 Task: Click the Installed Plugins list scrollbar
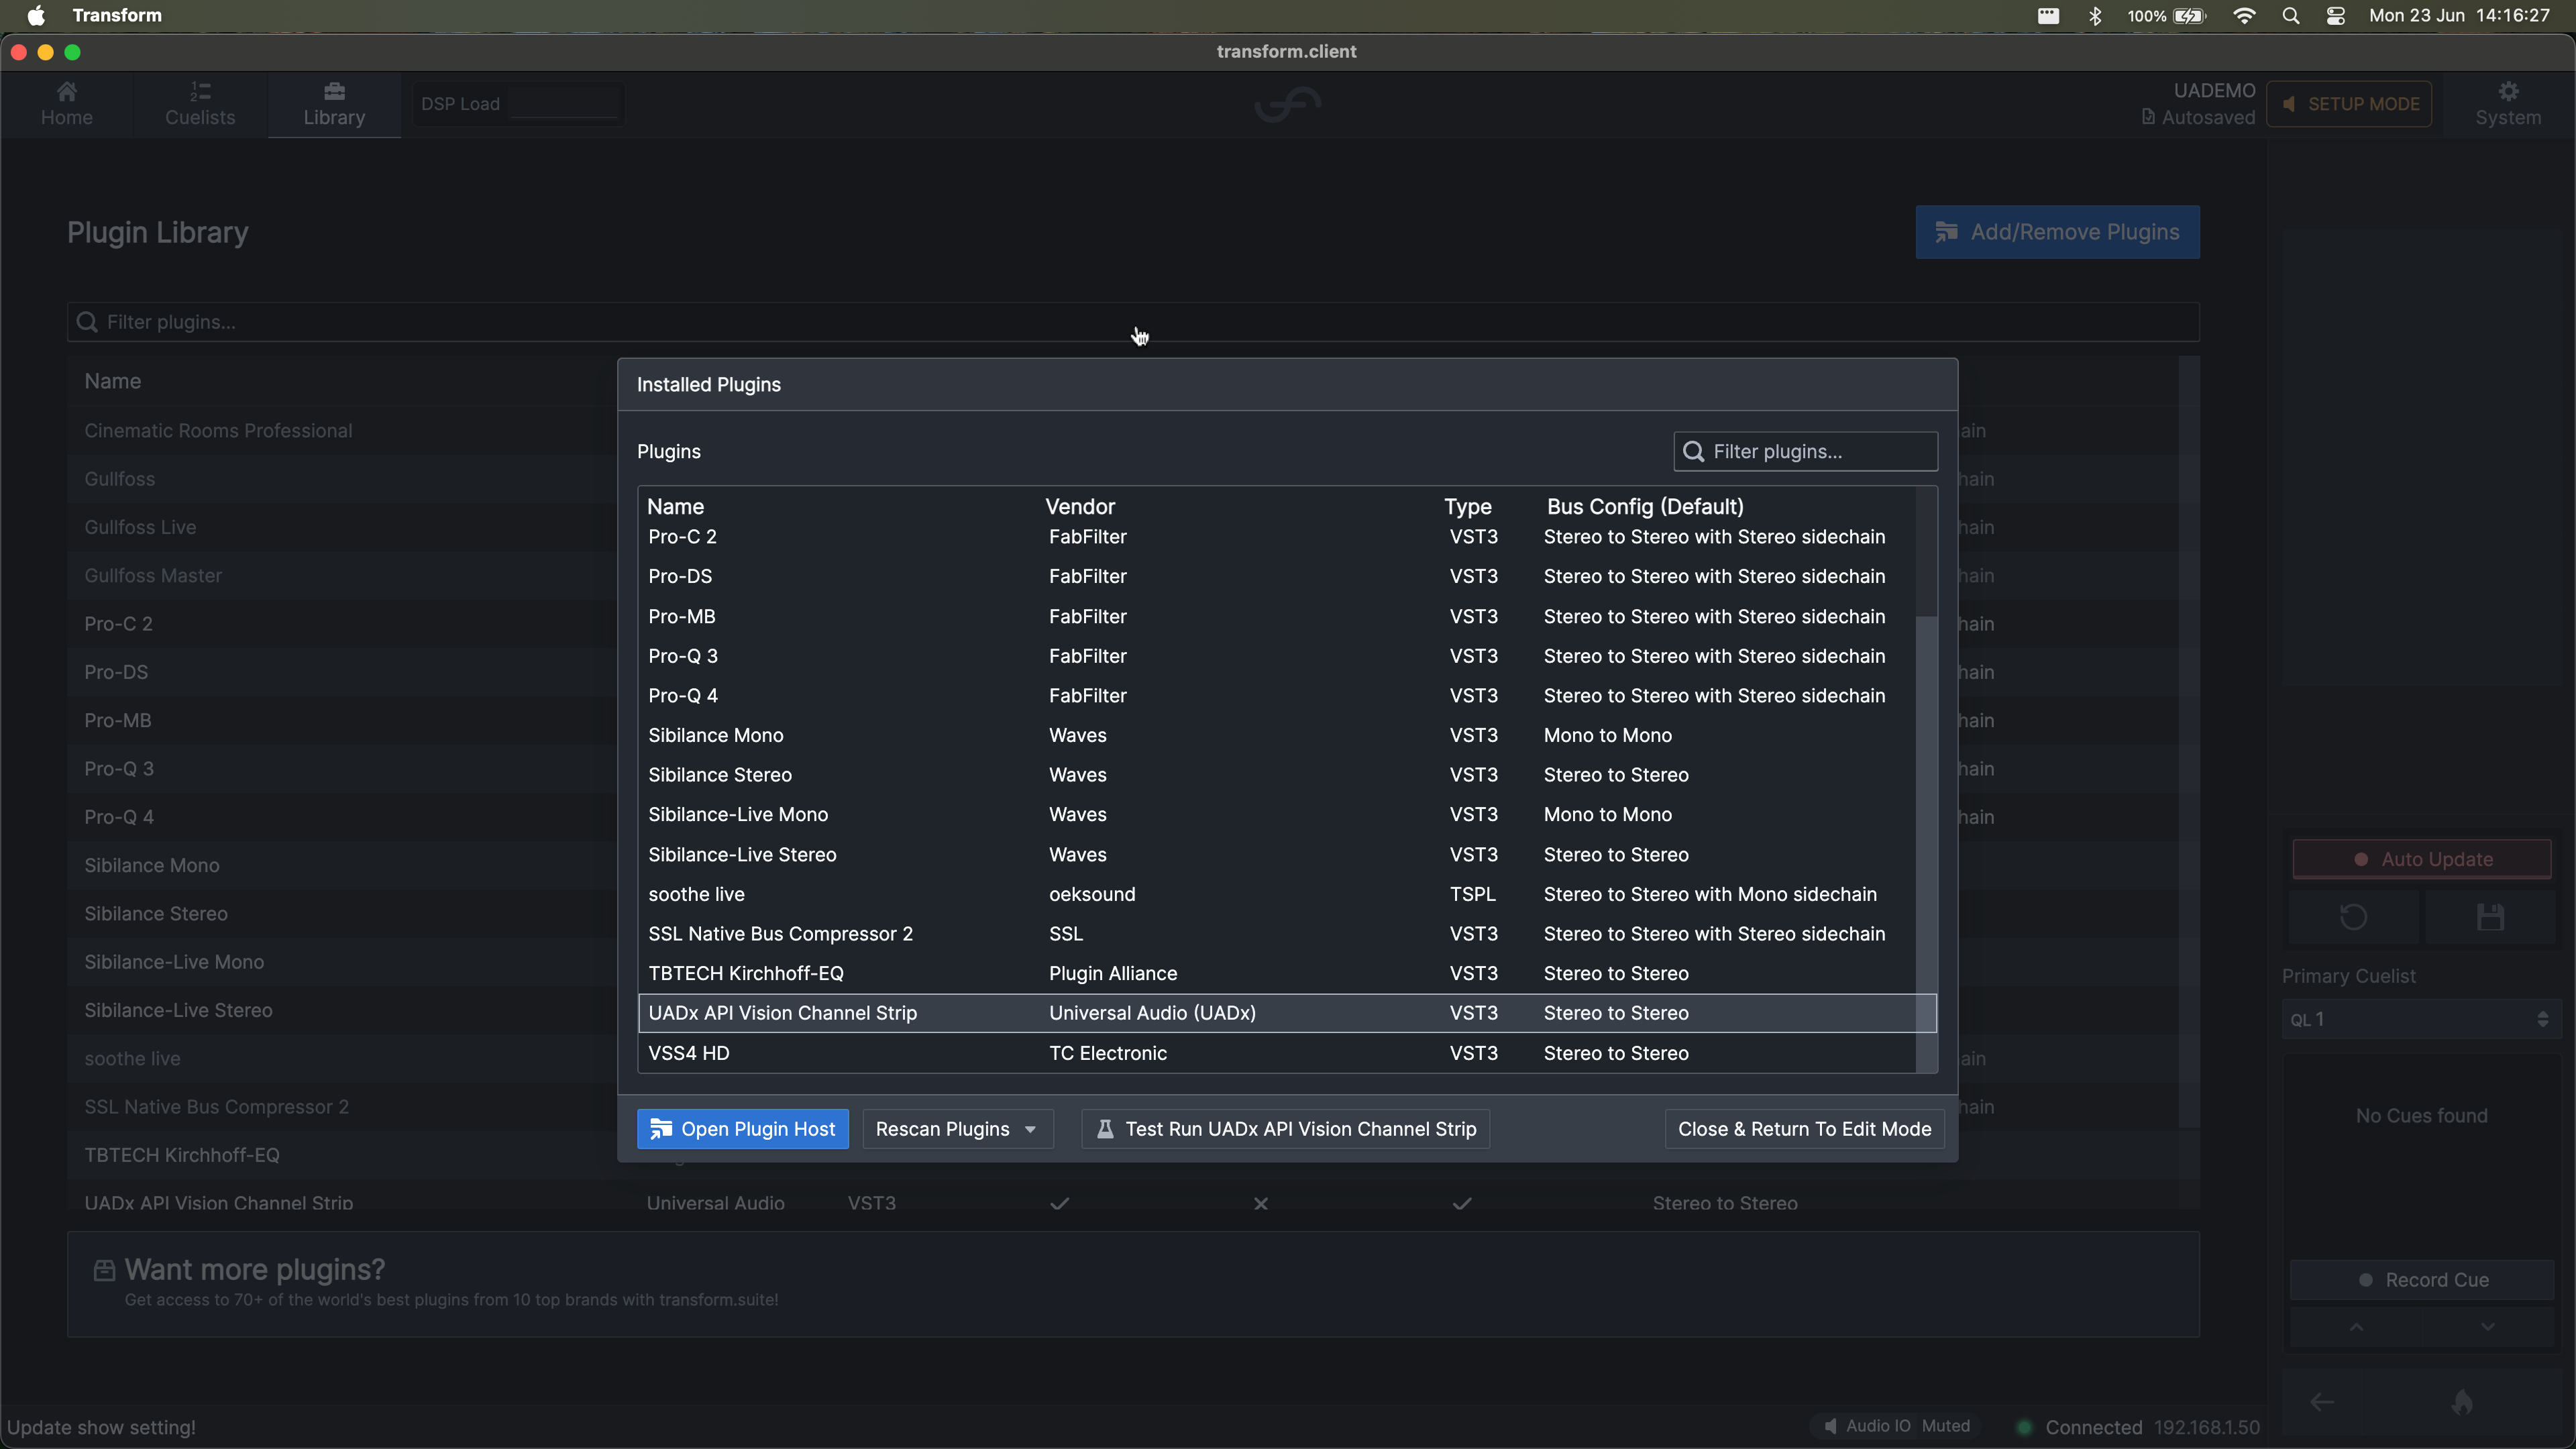click(x=1926, y=844)
